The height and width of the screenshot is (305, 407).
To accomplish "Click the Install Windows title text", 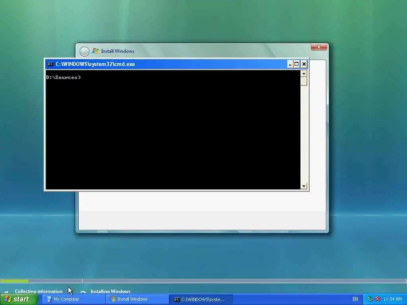I will (118, 51).
